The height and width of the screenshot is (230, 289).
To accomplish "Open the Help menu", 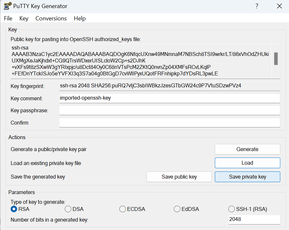I will click(x=80, y=18).
